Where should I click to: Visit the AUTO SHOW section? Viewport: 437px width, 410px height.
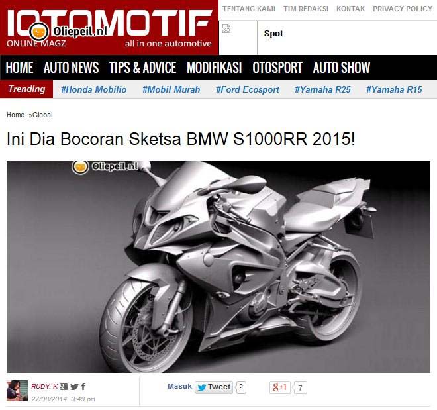(342, 68)
